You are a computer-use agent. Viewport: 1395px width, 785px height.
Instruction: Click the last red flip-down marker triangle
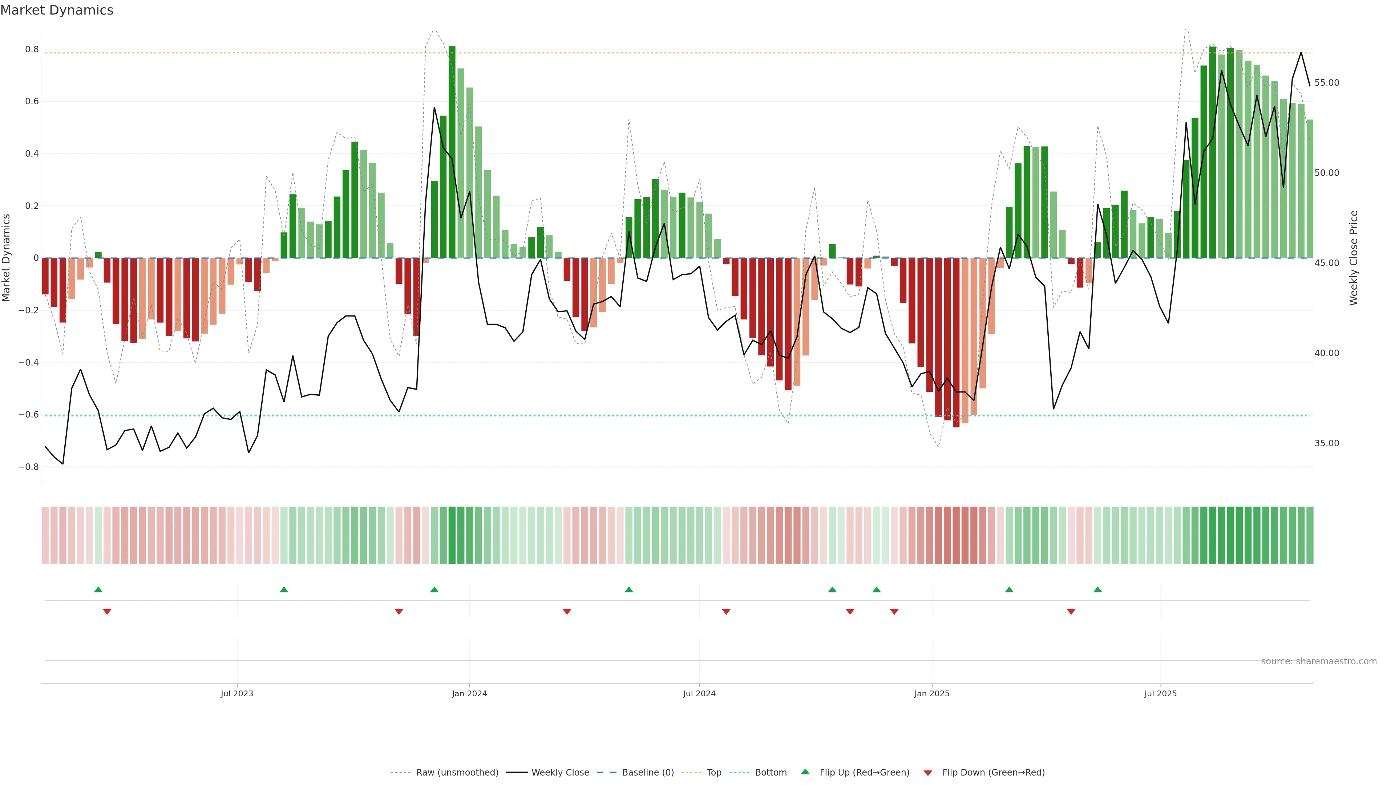coord(1071,612)
